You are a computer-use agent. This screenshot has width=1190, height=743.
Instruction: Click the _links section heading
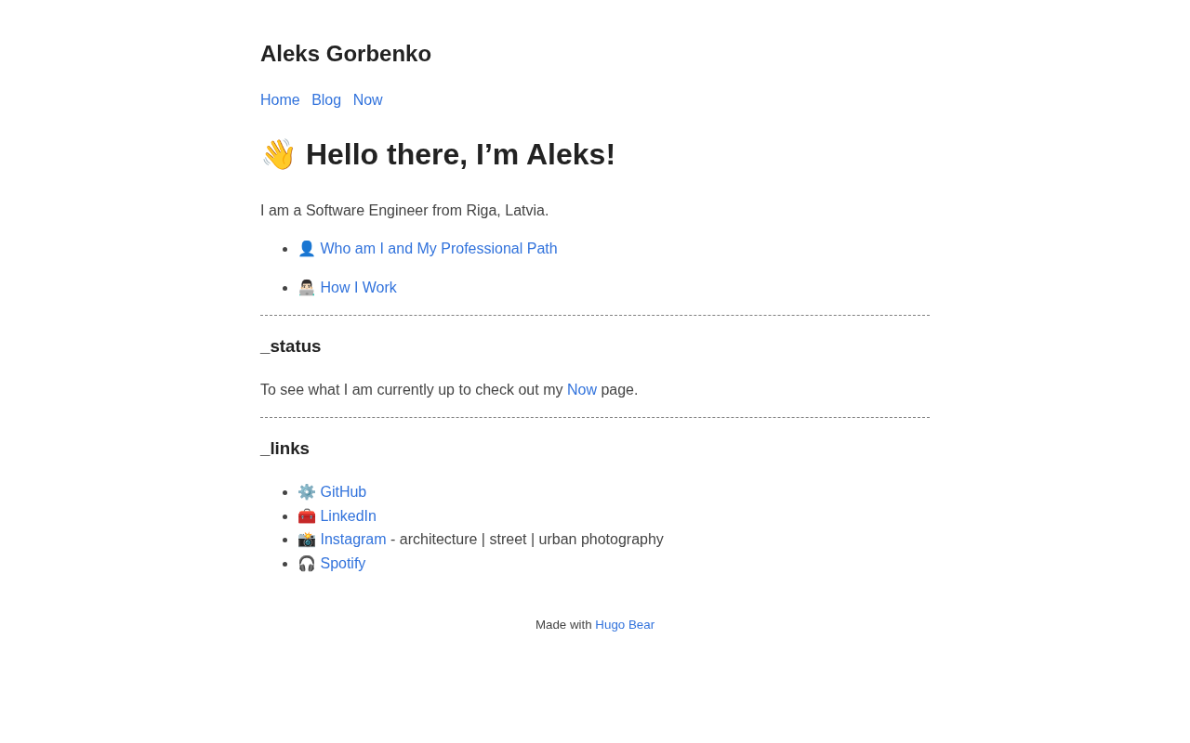coord(284,449)
